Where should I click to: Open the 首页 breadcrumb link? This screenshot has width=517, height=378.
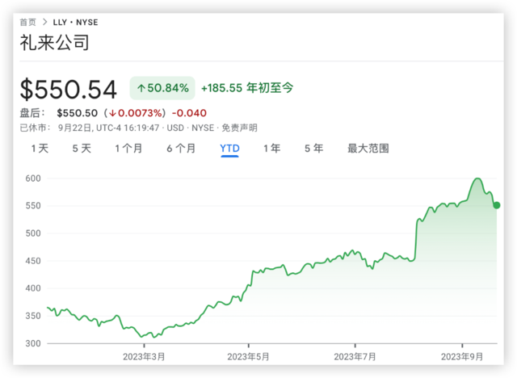pyautogui.click(x=27, y=22)
